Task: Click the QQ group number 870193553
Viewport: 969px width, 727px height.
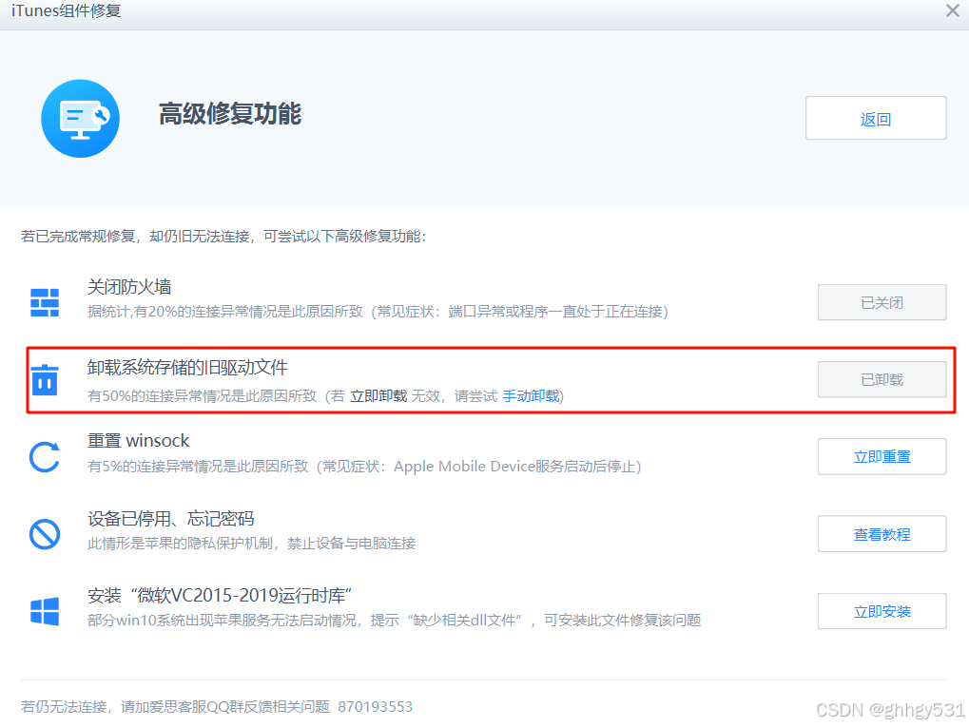Action: click(375, 707)
